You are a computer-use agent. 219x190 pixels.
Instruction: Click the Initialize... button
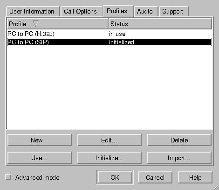click(x=109, y=158)
